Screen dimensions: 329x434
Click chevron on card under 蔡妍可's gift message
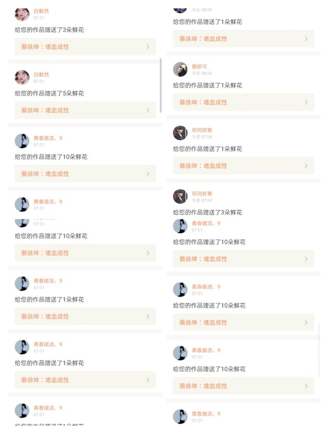coord(306,102)
